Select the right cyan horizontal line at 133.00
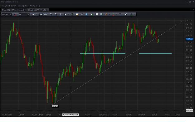 155,53
